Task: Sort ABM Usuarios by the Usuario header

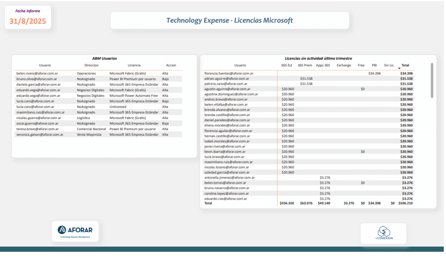Action: click(x=45, y=65)
